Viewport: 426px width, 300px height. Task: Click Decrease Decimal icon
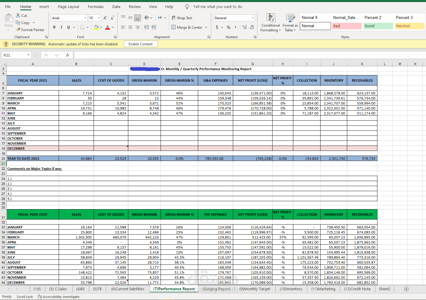click(252, 27)
